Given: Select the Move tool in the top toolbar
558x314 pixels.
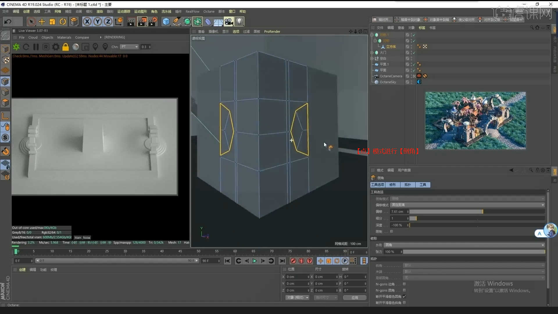Looking at the screenshot, I should (42, 22).
